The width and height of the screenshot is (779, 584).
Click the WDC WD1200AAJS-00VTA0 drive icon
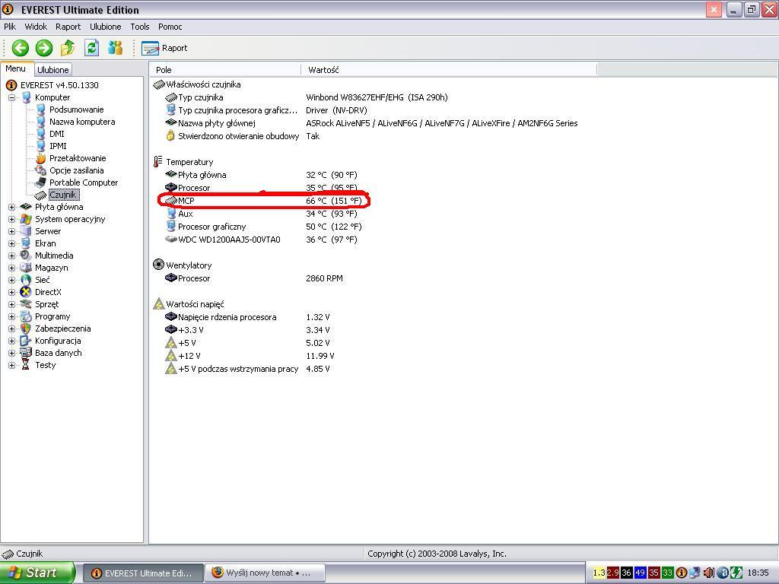point(171,240)
